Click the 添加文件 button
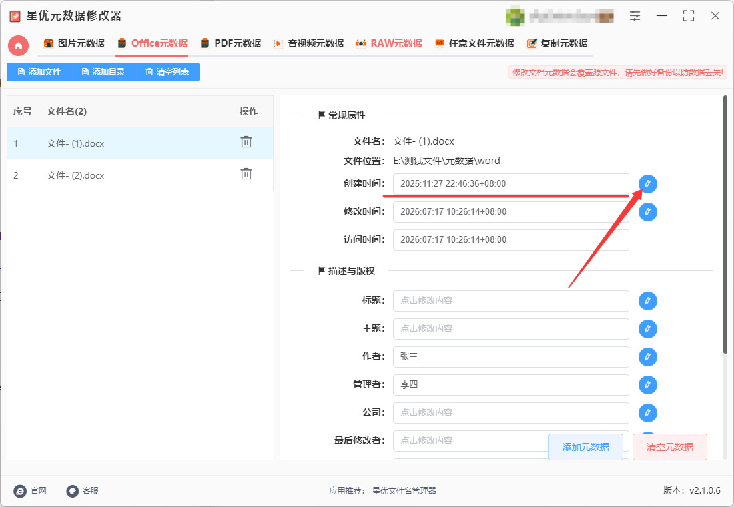This screenshot has width=734, height=507. coord(39,72)
